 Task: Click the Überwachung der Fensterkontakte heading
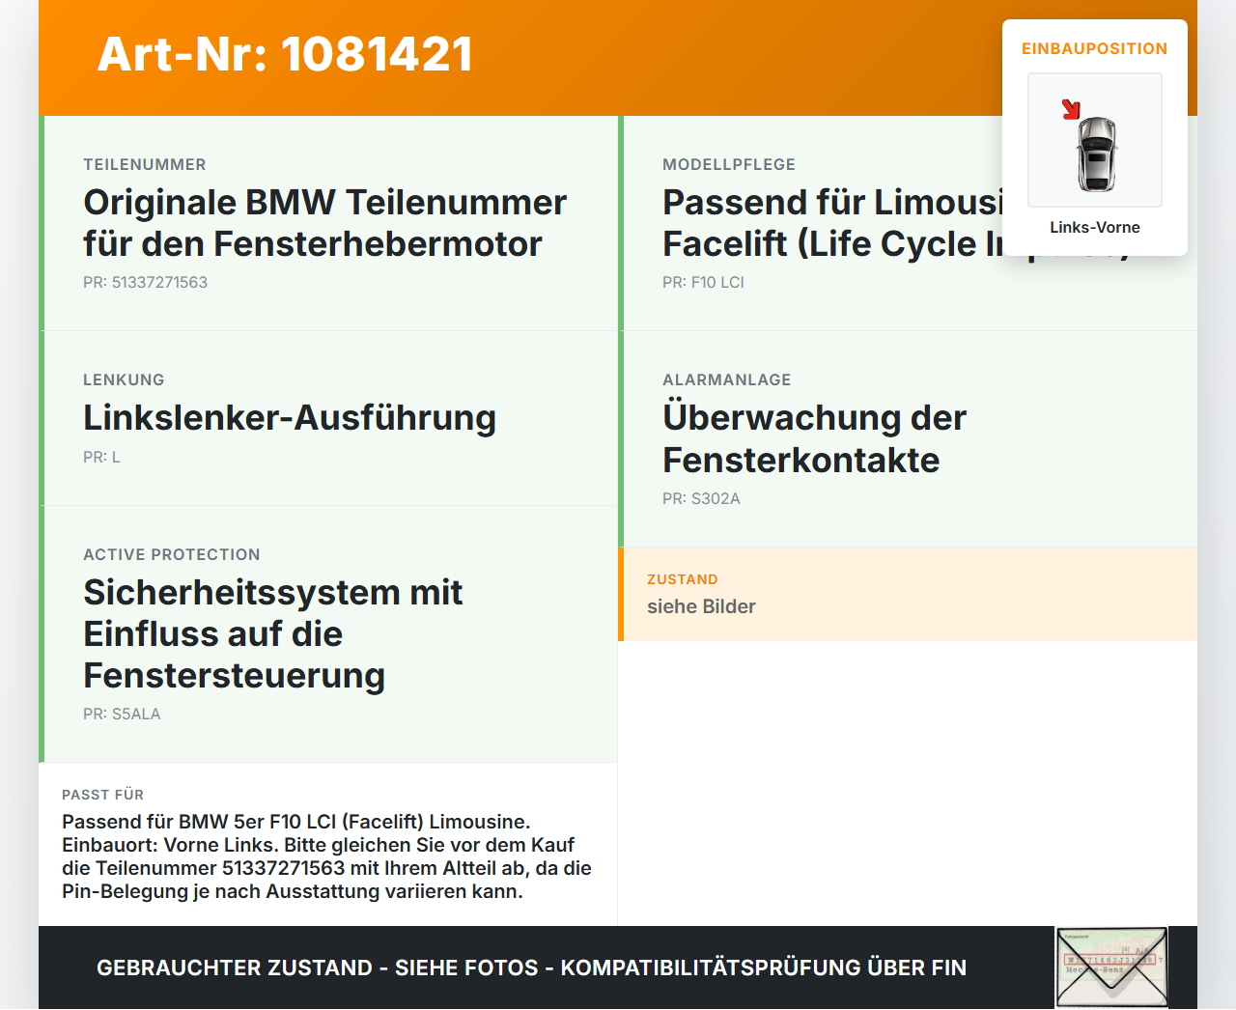[814, 438]
